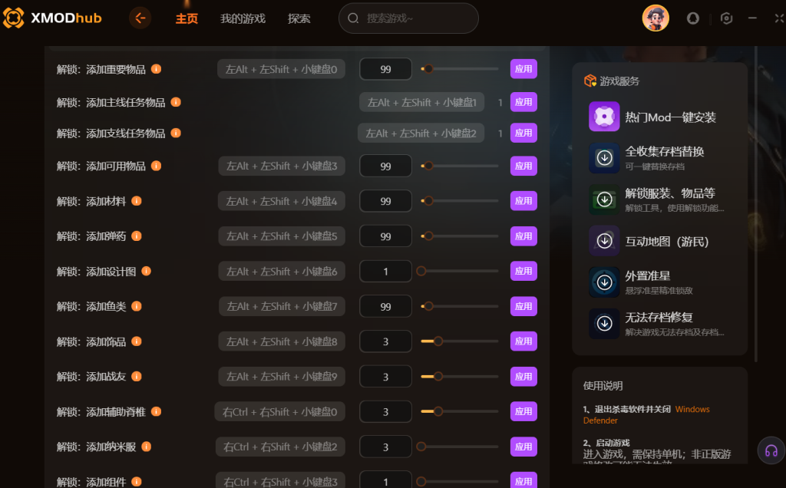Switch to the 探索 tab

point(299,18)
